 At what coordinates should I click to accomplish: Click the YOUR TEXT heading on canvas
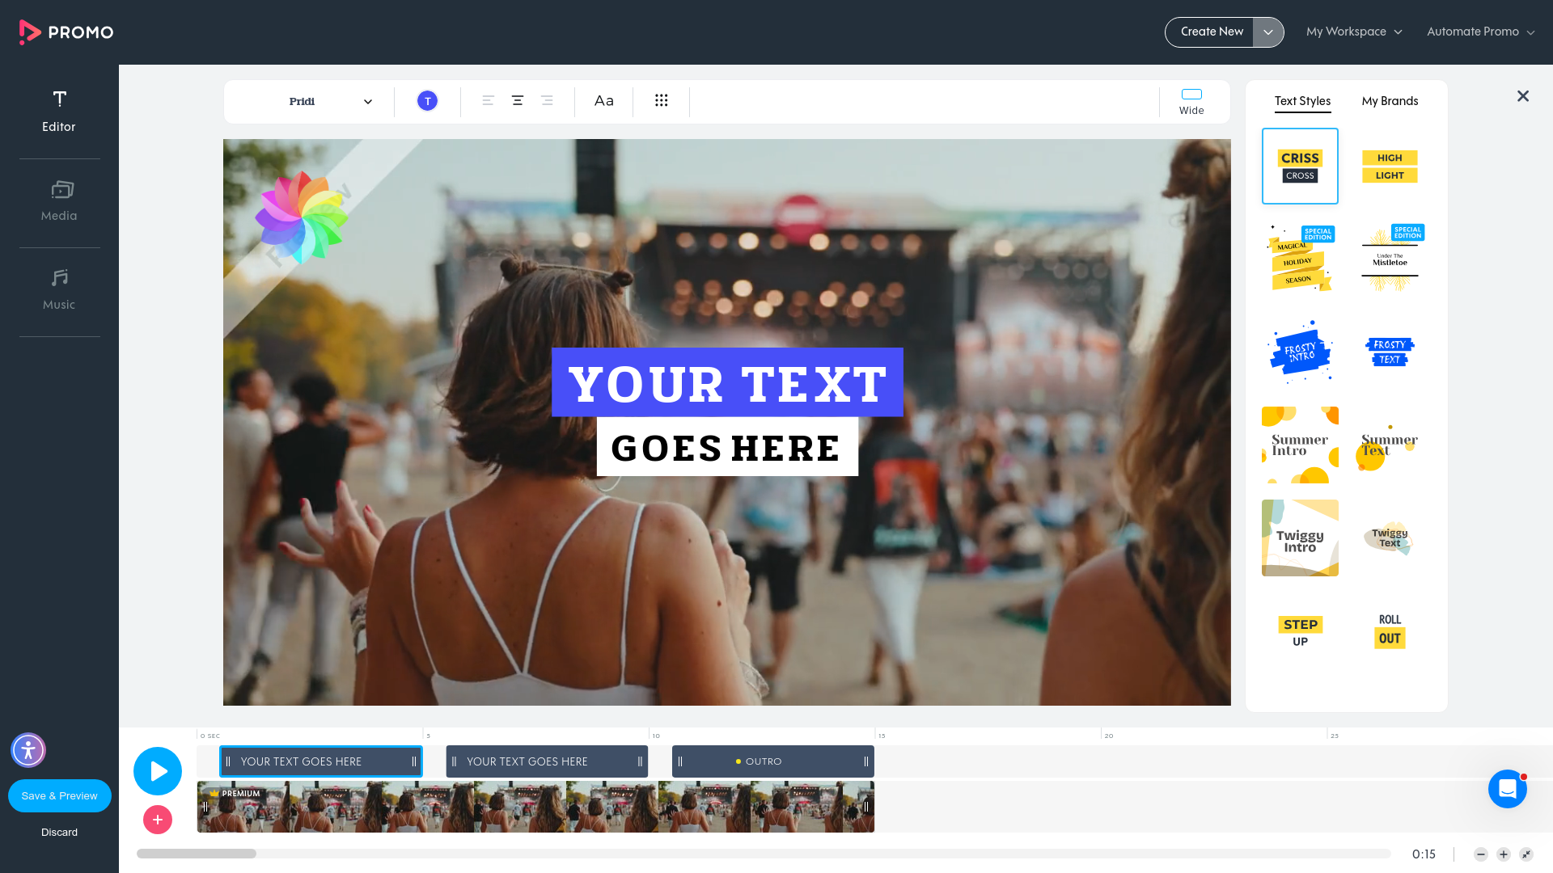[727, 383]
